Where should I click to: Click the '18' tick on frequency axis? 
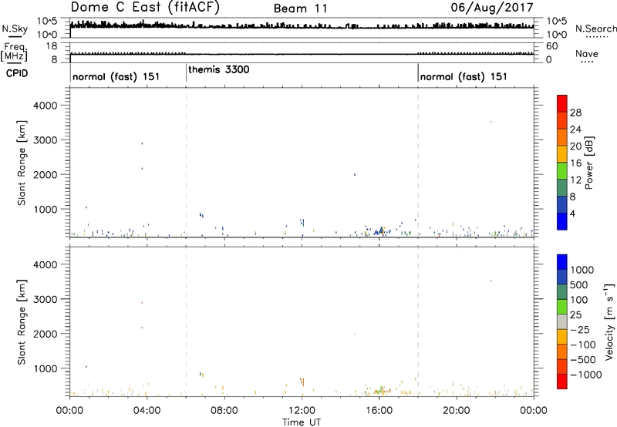(x=52, y=46)
